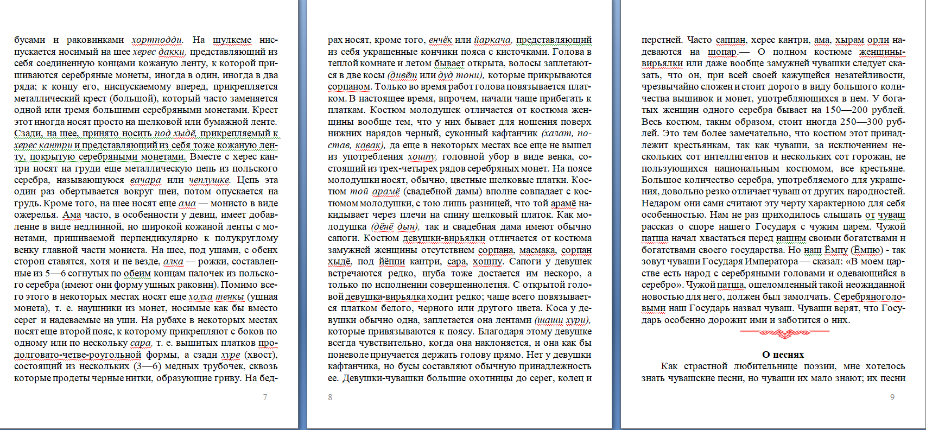The width and height of the screenshot is (926, 430).
Task: Click the italic word "енчёк"
Action: pos(440,40)
